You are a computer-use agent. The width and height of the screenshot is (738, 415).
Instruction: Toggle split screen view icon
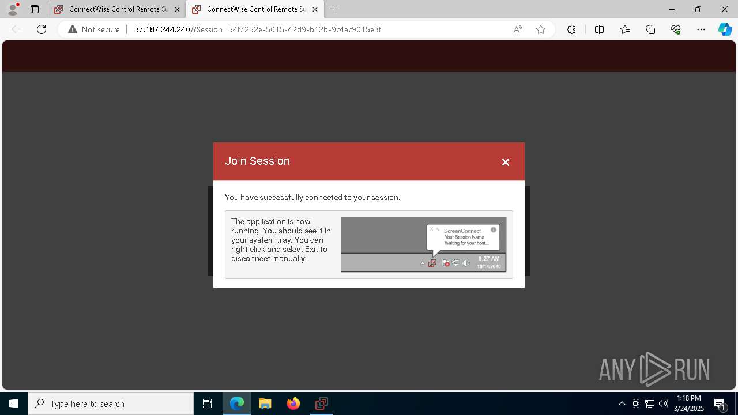599,29
